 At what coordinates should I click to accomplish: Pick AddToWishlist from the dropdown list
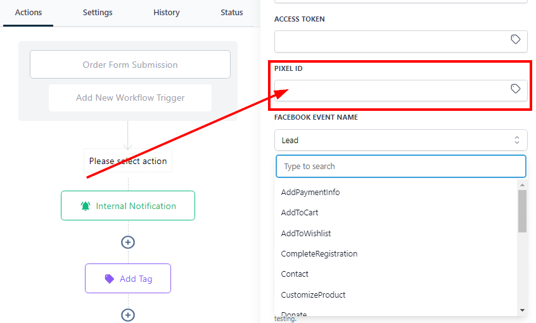(x=305, y=234)
